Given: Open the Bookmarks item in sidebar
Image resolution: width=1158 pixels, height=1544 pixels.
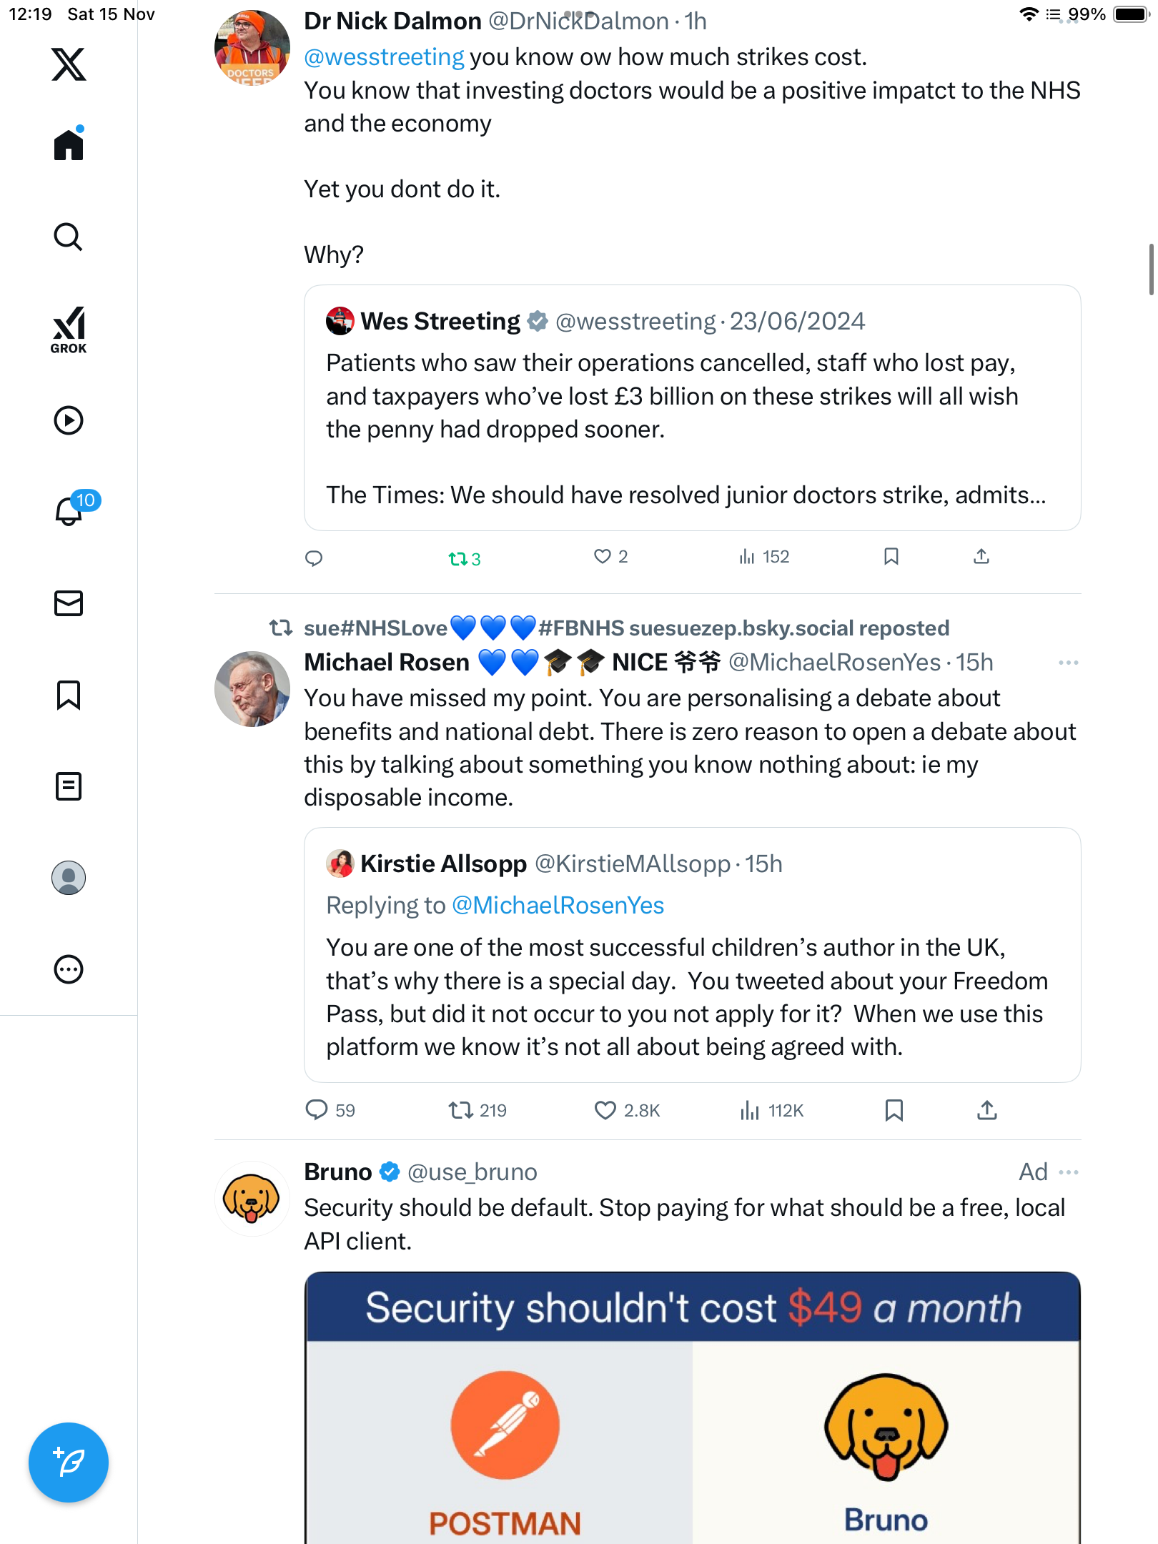Looking at the screenshot, I should pyautogui.click(x=69, y=695).
